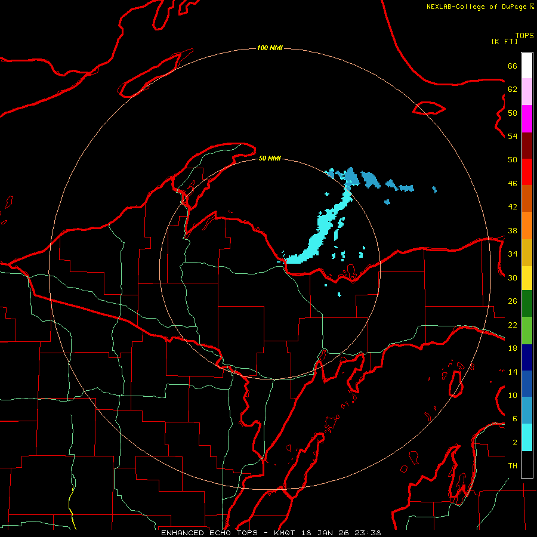Screen dimensions: 537x537
Task: Click the ENHANCED ECHO TOPS caption text
Action: 209,533
